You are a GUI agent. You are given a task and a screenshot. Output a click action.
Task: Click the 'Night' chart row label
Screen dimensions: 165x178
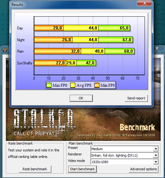[21, 40]
